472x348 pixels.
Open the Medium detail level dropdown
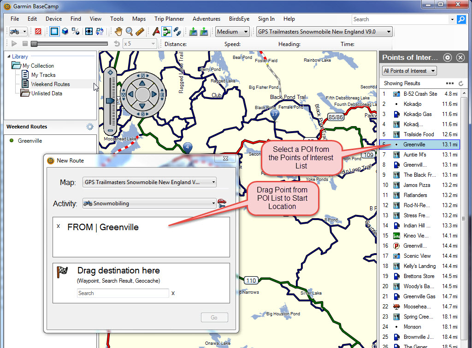click(x=232, y=32)
